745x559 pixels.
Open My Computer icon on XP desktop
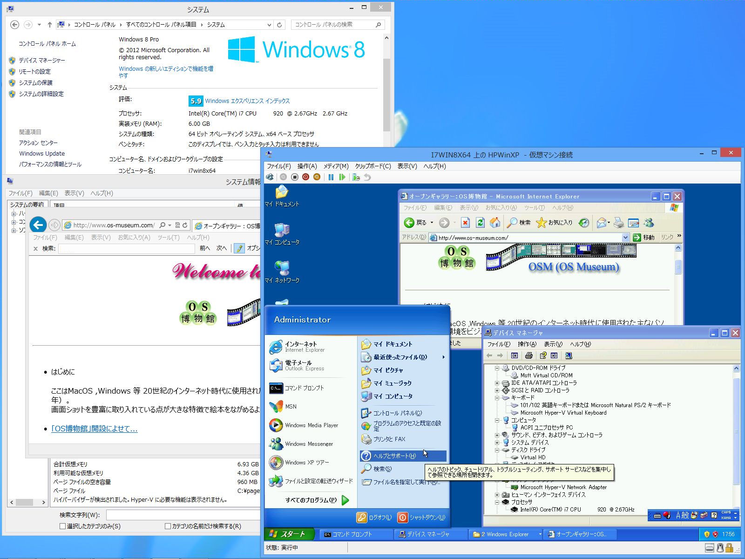click(x=282, y=234)
